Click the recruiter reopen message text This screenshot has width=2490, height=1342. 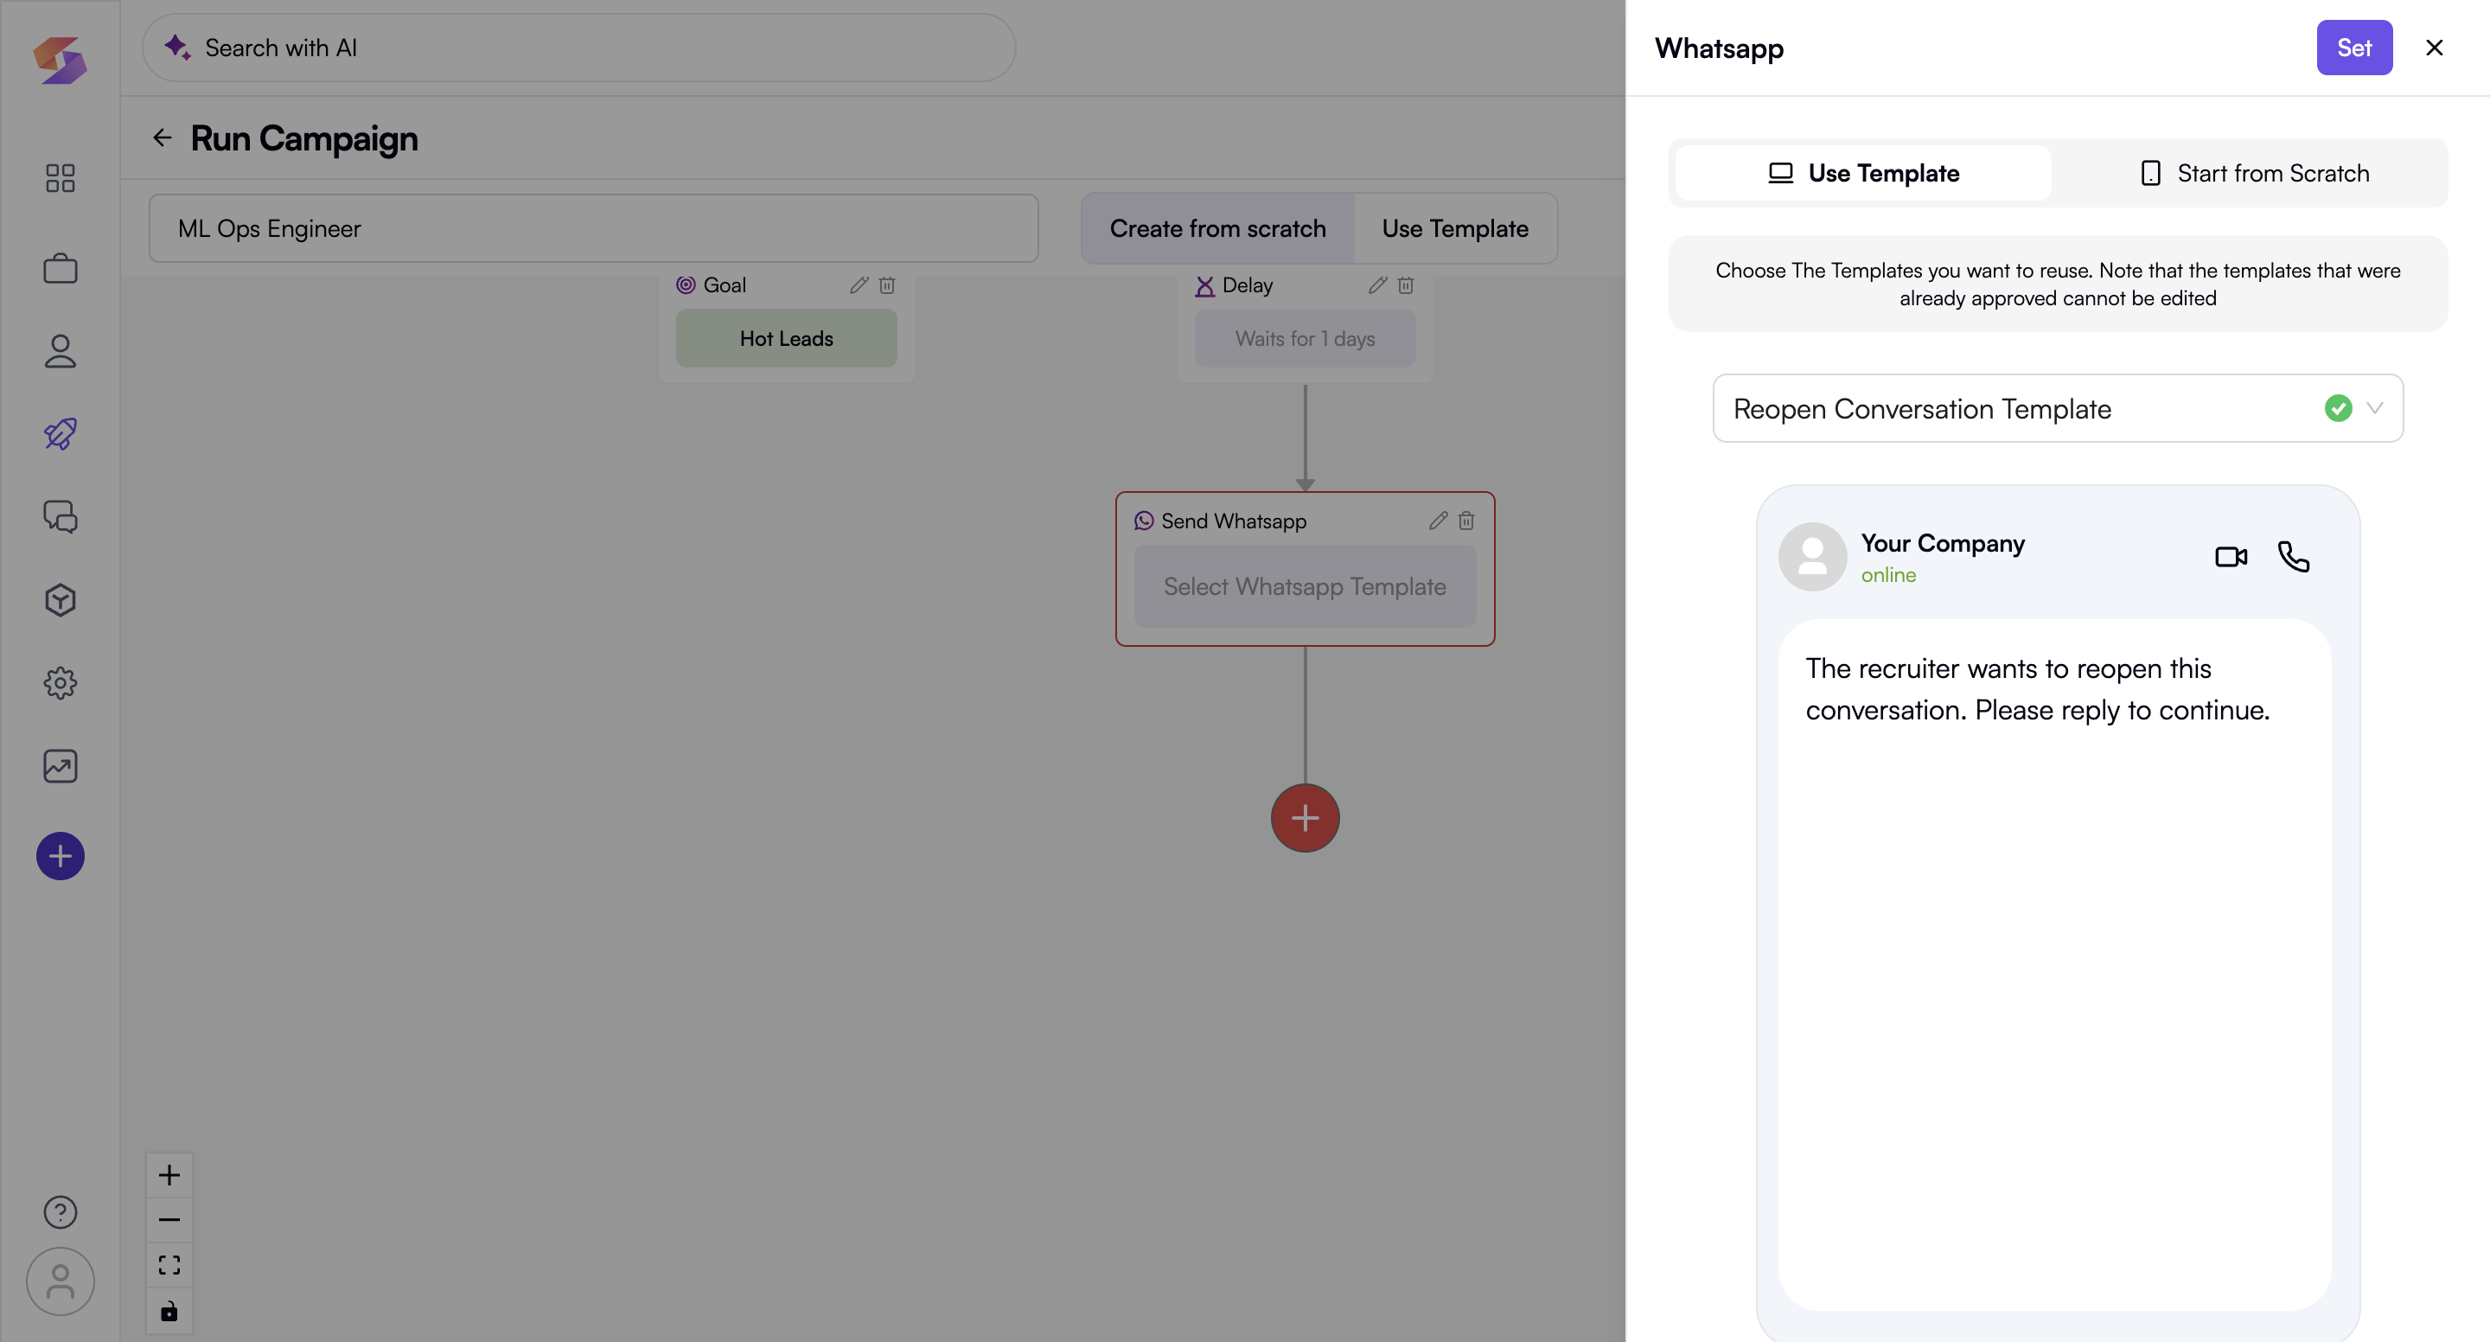pos(2038,689)
